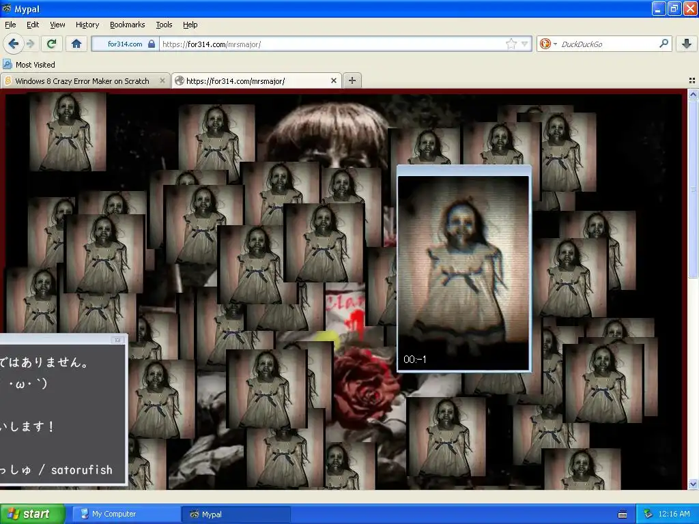Open the Edit menu
The height and width of the screenshot is (524, 699).
point(33,25)
